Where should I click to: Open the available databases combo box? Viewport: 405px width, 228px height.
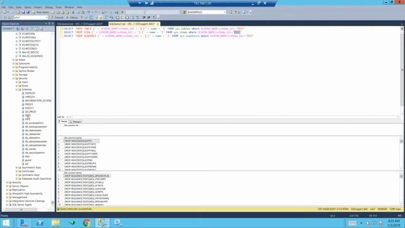pos(30,17)
